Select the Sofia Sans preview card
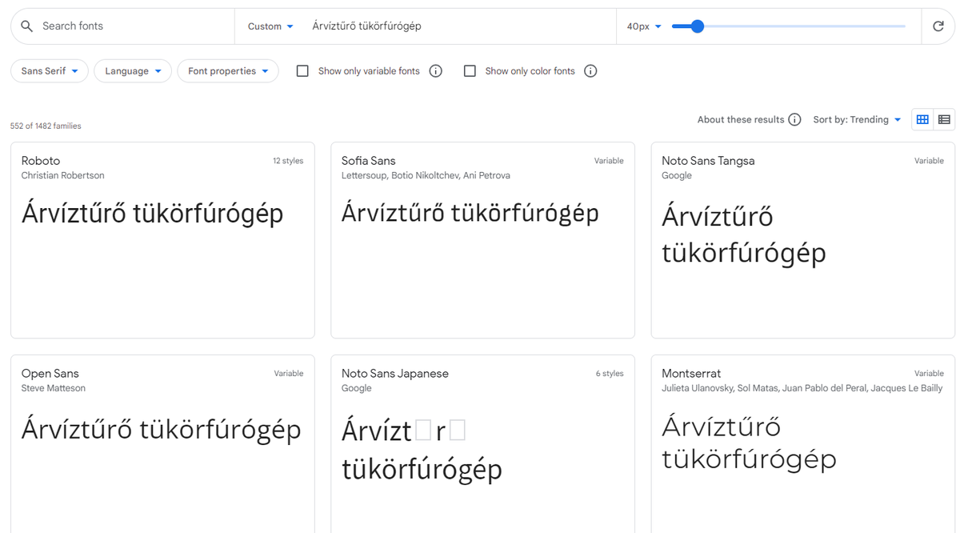960x533 pixels. (x=482, y=240)
